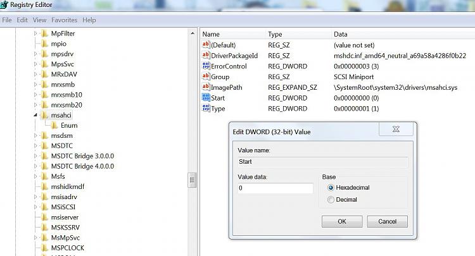Viewport: 475px width, 256px height.
Task: Select the mrxsmb folder icon
Action: click(44, 84)
